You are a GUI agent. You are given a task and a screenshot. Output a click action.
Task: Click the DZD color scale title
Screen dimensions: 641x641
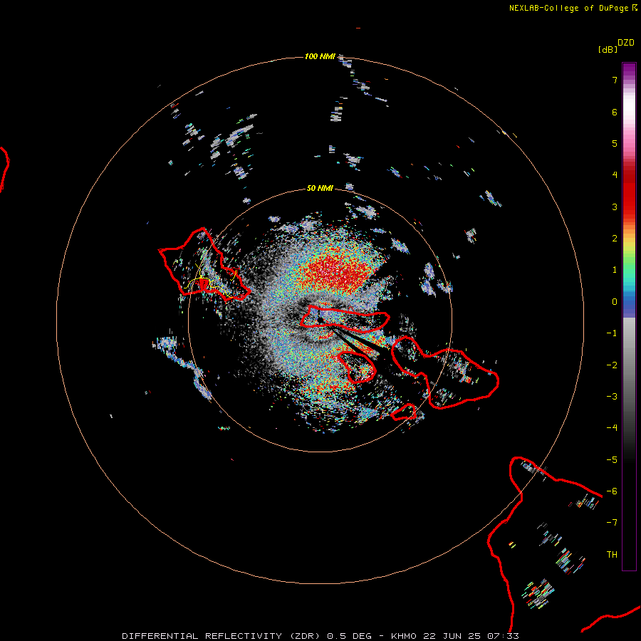tap(626, 43)
